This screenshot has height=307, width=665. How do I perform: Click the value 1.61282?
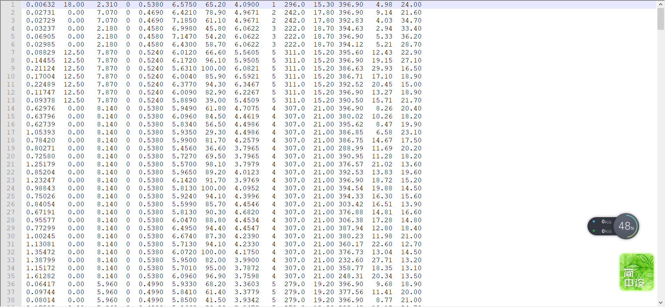tap(41, 276)
